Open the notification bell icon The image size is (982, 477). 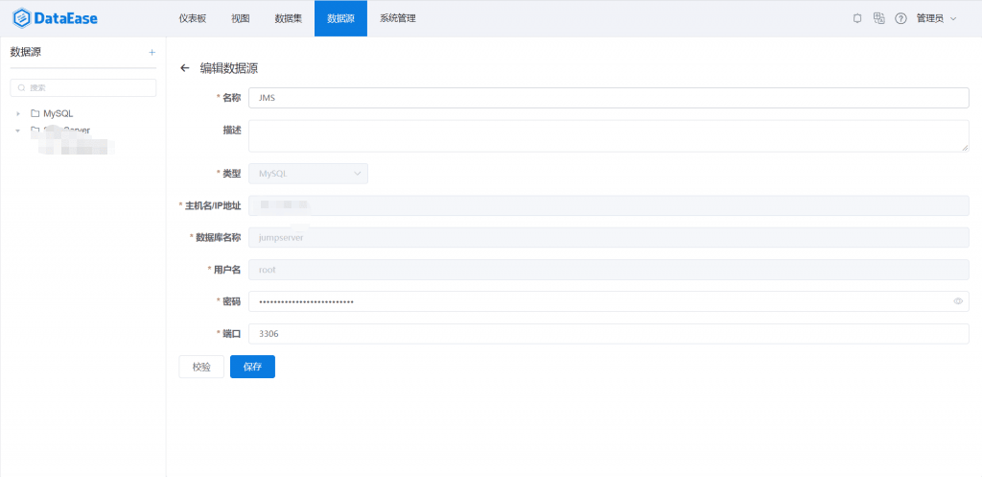coord(857,19)
